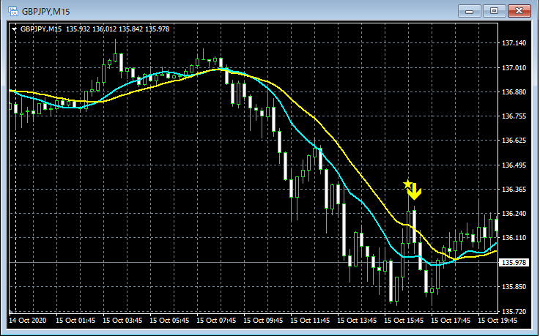Expand the small triangle beside GBPJPY,M15 label
The width and height of the screenshot is (540, 336).
coord(14,29)
